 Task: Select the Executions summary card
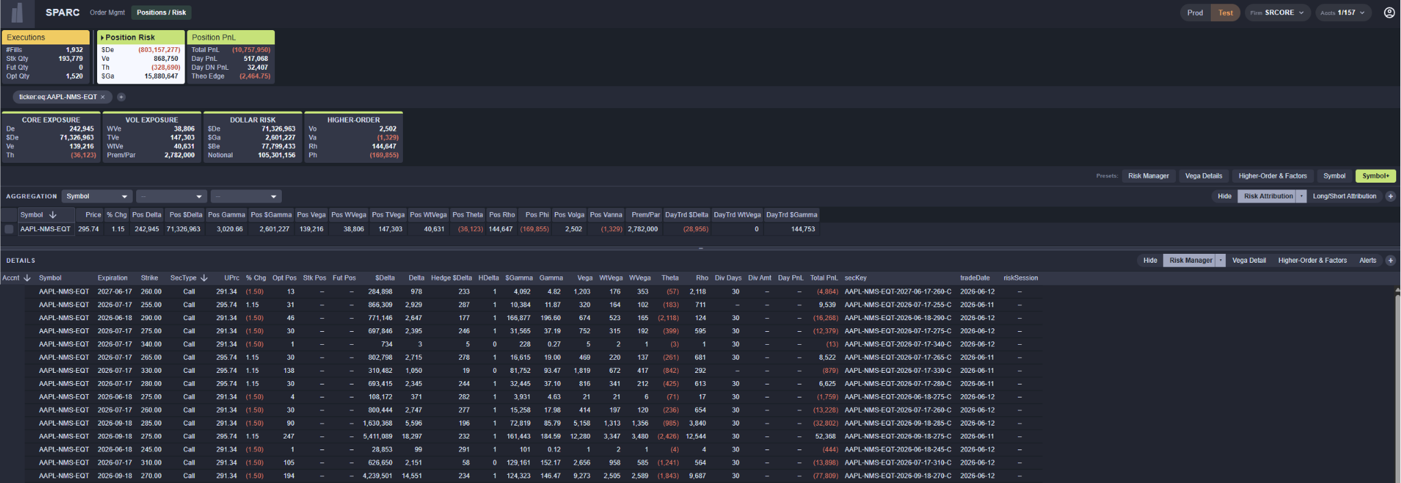(x=46, y=57)
